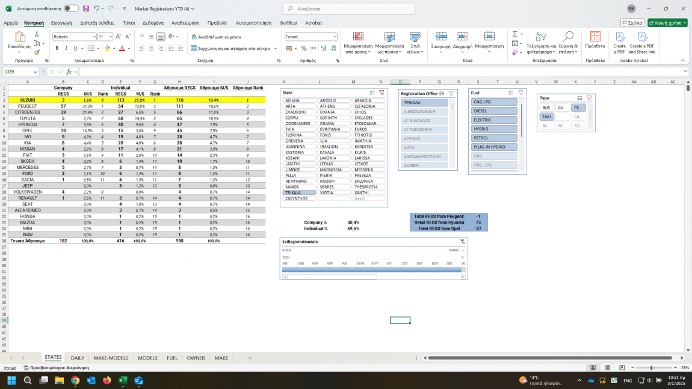The image size is (692, 389).
Task: Click the Αναζήτηση search box
Action: coord(348,9)
